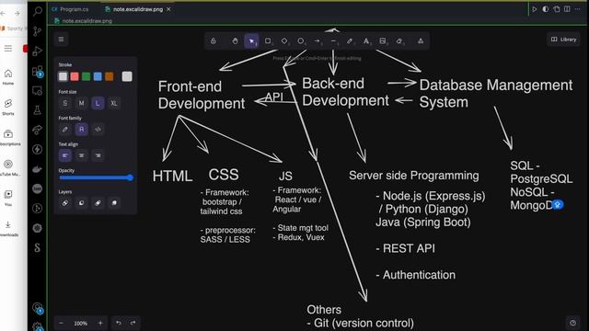Open the Accounts icon in activity bar

(37, 308)
